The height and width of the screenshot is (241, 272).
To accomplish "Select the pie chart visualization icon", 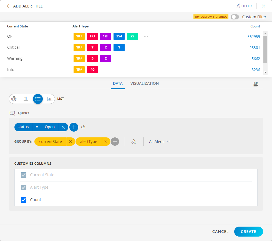I will (x=14, y=99).
